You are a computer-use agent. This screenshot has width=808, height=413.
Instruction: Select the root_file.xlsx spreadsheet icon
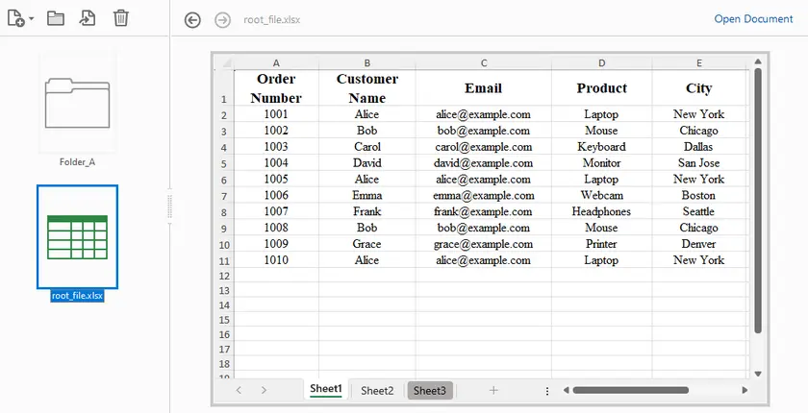[78, 236]
